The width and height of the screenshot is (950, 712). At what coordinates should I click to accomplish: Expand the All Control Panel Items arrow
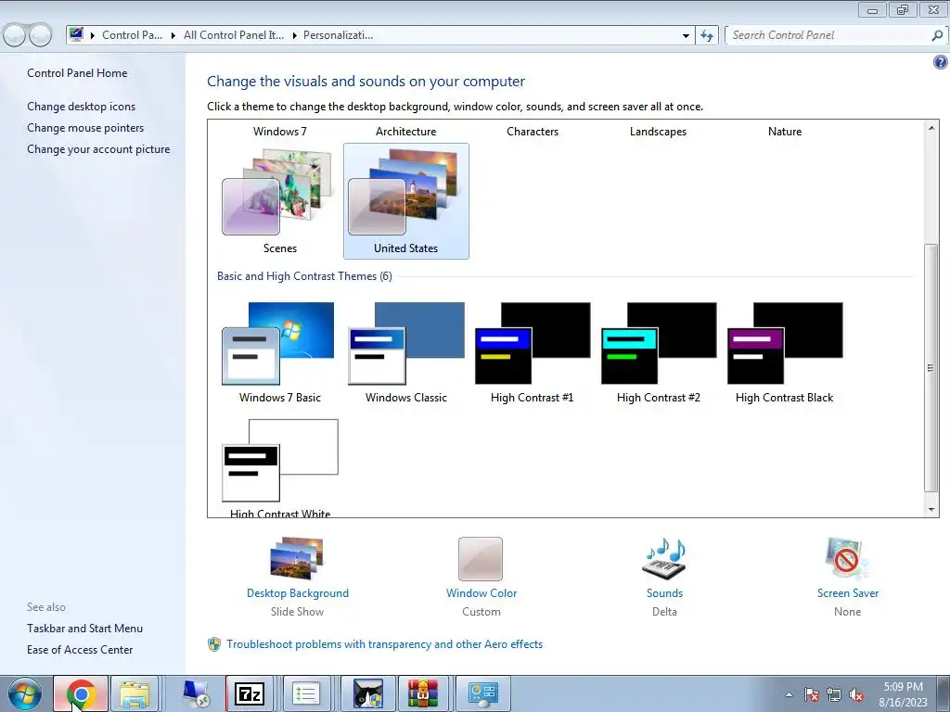[x=173, y=36]
